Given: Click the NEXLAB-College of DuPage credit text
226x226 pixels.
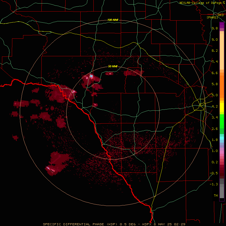Looking at the screenshot, I should 201,3.
